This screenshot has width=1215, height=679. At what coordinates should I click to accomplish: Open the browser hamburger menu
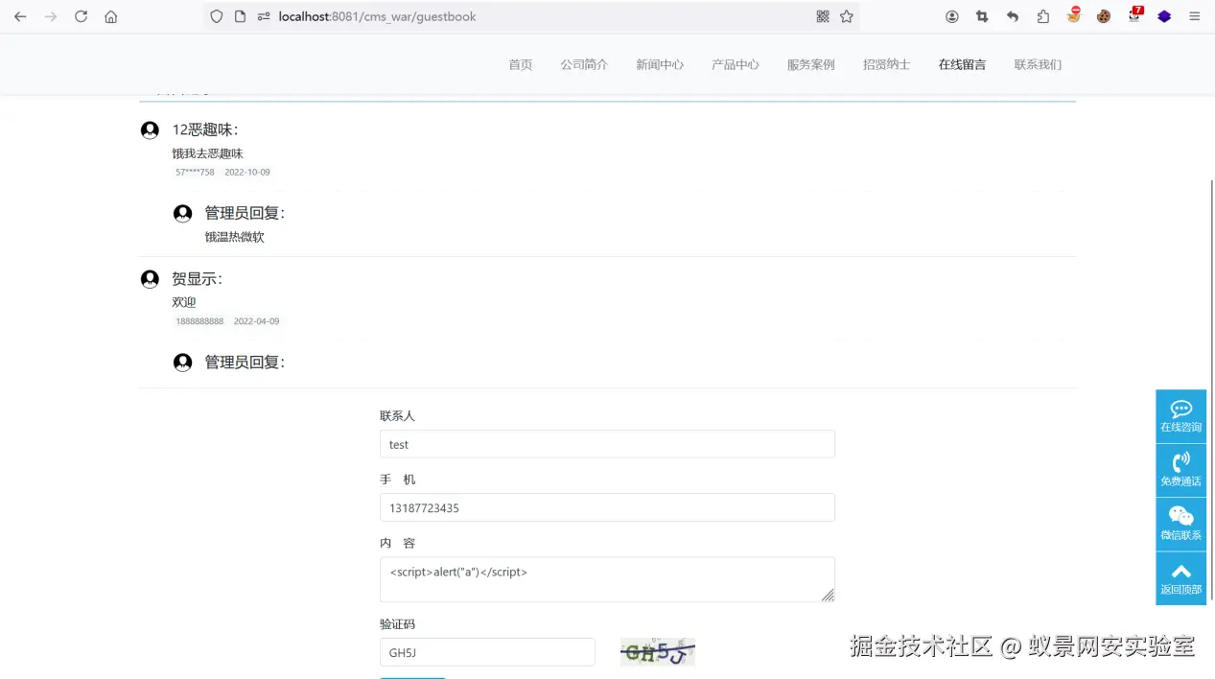coord(1195,16)
